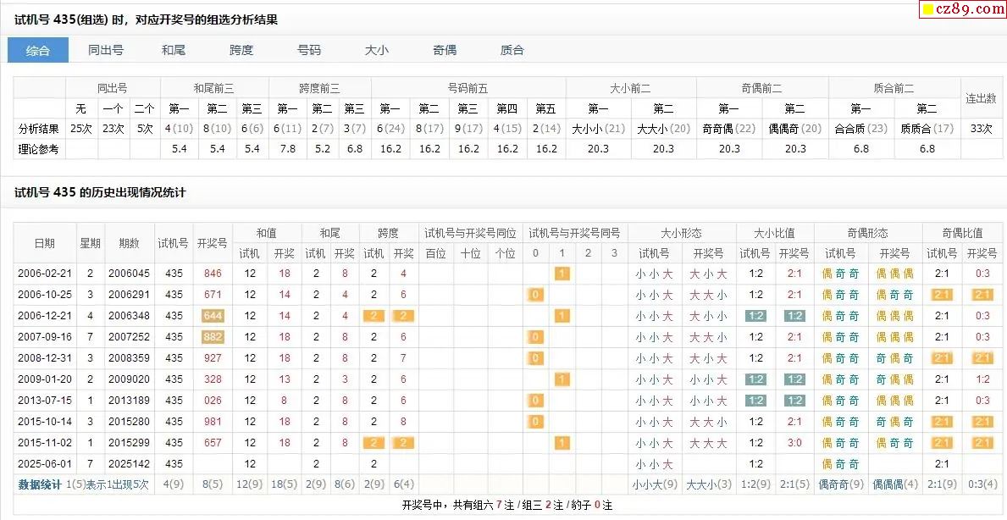Click the 大小形态 column group header
The image size is (1007, 520).
(682, 233)
